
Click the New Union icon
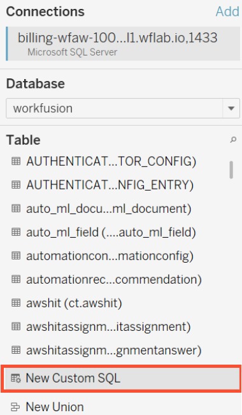pyautogui.click(x=16, y=407)
